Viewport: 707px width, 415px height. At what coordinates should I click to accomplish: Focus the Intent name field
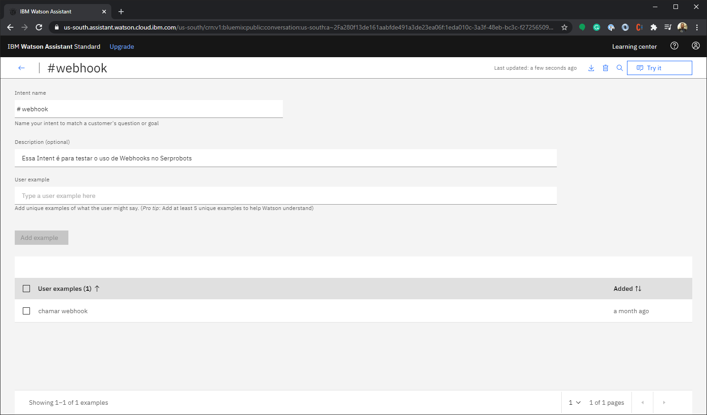pyautogui.click(x=149, y=109)
